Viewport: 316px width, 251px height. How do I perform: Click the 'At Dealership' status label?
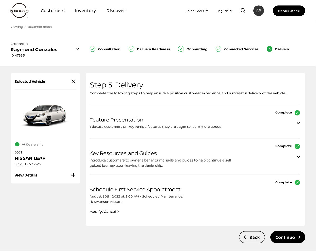tap(33, 144)
